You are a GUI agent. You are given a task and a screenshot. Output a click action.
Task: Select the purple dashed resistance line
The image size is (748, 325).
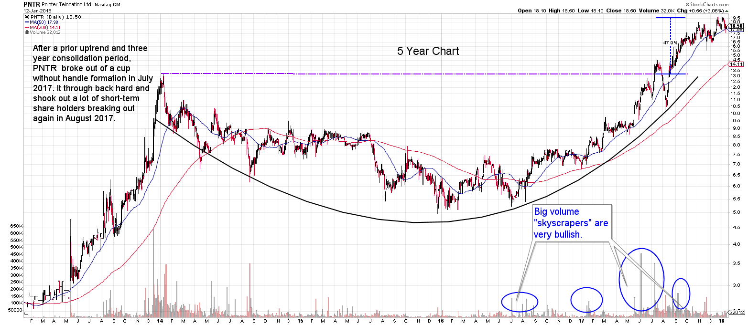382,73
